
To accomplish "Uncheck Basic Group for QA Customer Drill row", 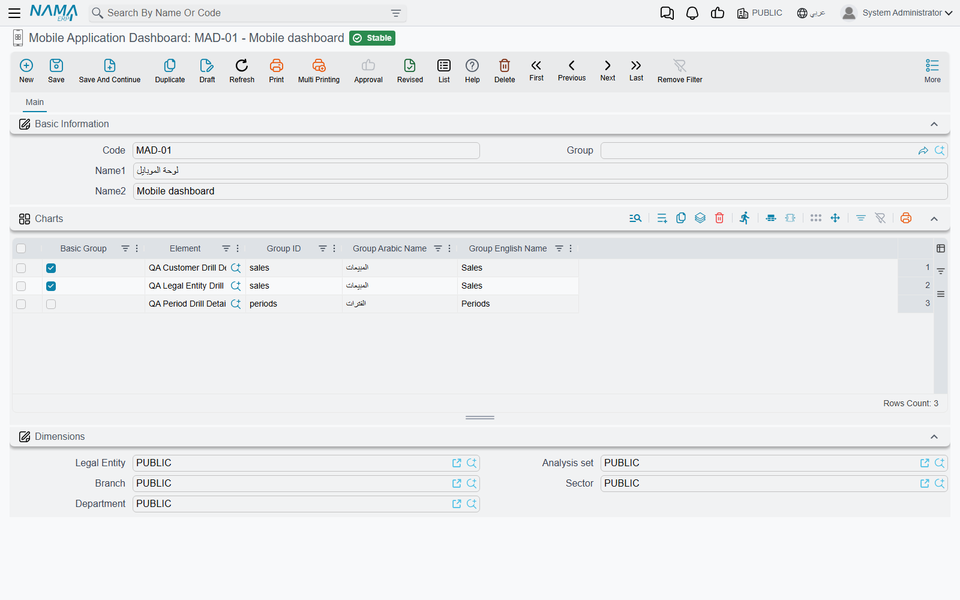I will tap(51, 268).
